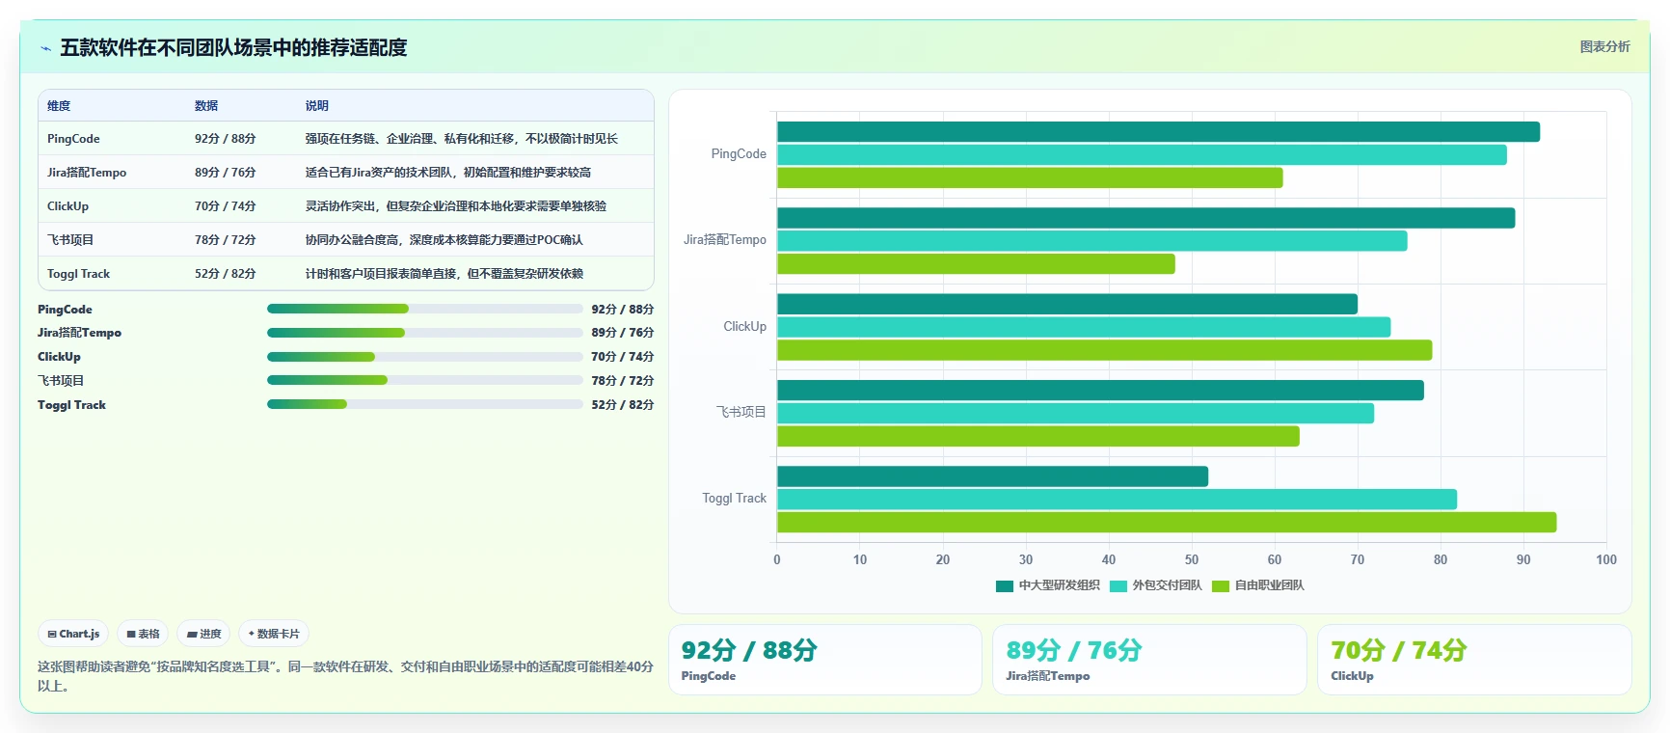1670x733 pixels.
Task: Click the 数据卡片 tag chip
Action: tap(274, 634)
